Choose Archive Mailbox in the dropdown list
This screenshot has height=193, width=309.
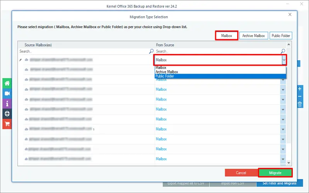[220, 72]
